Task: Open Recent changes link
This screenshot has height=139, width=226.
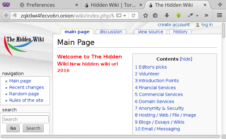Action: tap(26, 87)
